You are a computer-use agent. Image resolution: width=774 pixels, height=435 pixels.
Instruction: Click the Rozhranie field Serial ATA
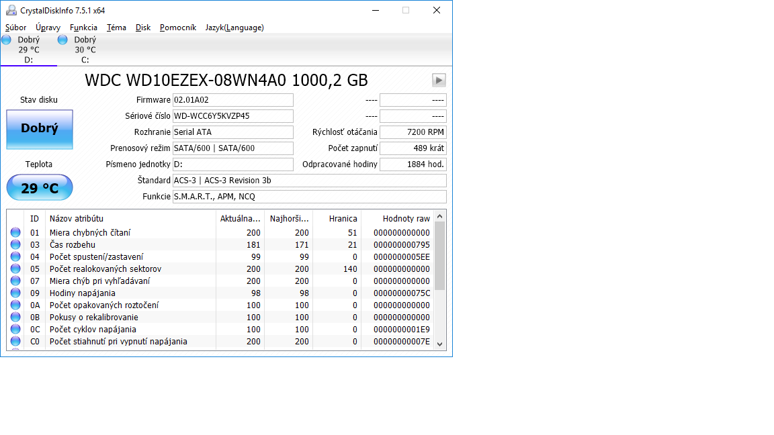coord(233,132)
